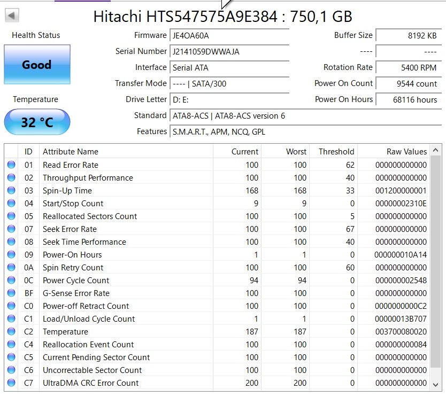Click the Current Pending Sector Count attribute name
The width and height of the screenshot is (446, 397).
96,357
